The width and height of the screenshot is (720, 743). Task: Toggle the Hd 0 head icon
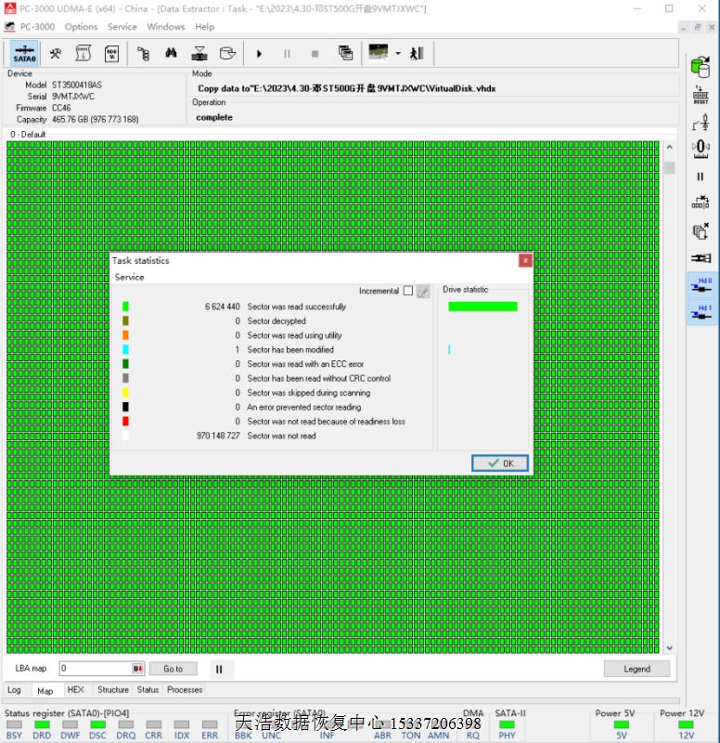pos(701,284)
